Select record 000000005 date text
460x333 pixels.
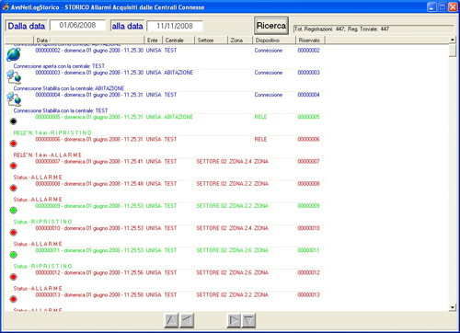pyautogui.click(x=89, y=117)
